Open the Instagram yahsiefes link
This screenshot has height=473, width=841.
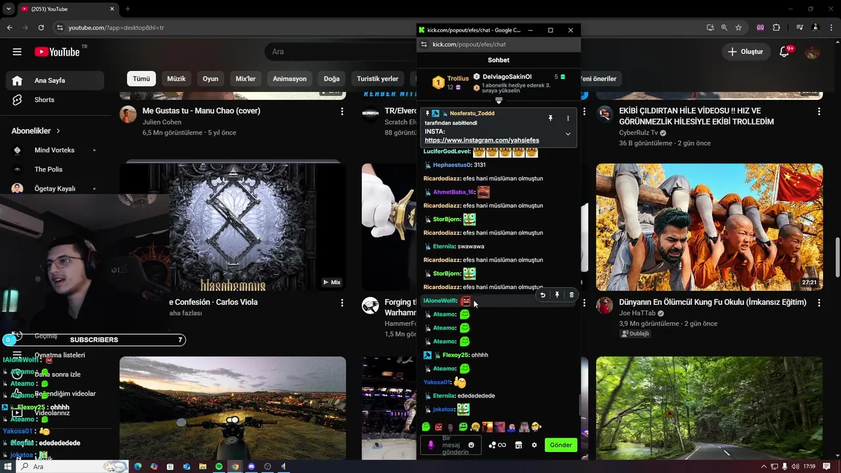482,140
